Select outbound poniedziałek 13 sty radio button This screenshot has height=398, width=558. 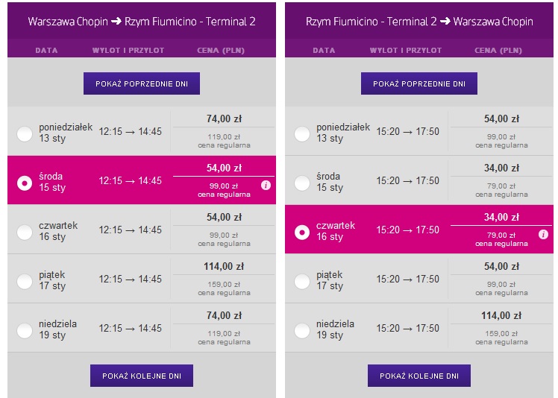tap(25, 134)
